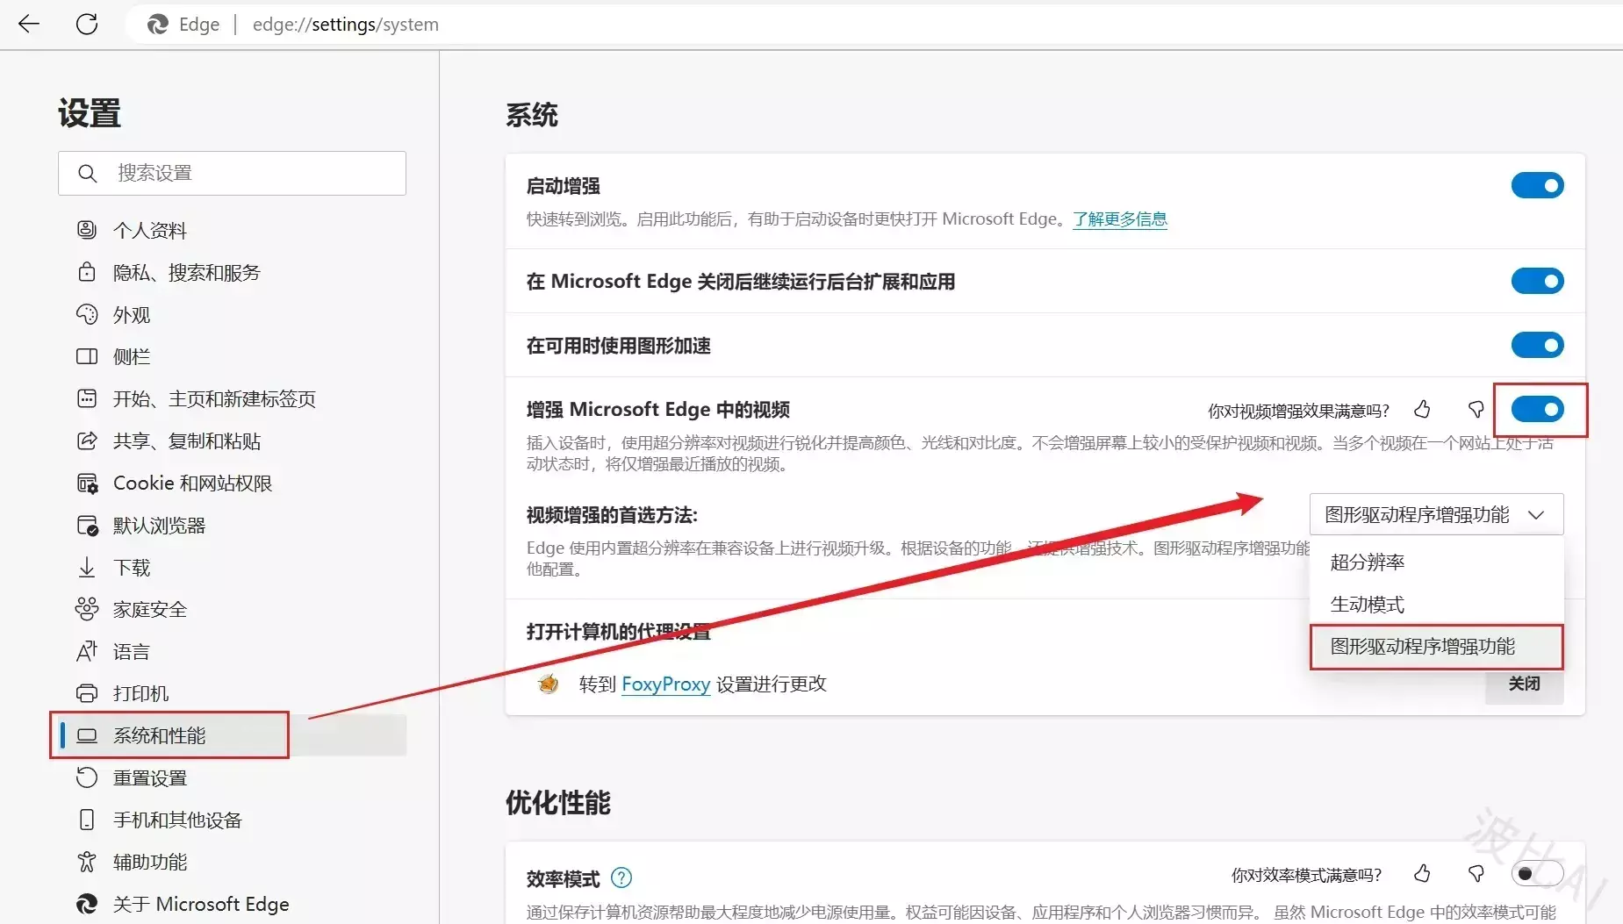The height and width of the screenshot is (924, 1623).
Task: Click the lock icon beside 隐私、搜索和服务
Action: coord(87,272)
